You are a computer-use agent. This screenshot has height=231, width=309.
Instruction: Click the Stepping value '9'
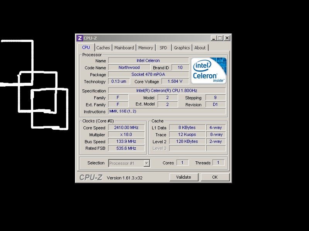pos(216,97)
